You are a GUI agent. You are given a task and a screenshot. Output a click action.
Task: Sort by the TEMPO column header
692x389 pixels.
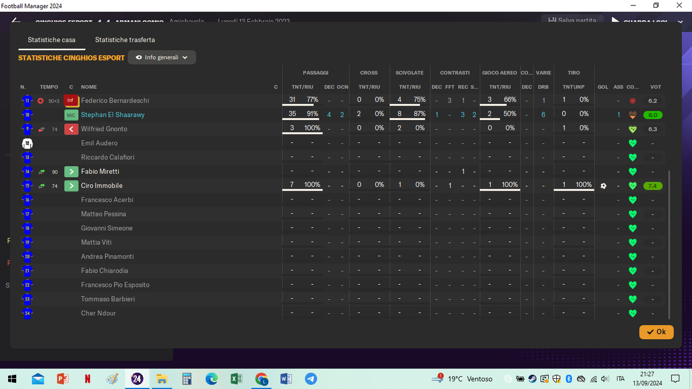tap(49, 87)
